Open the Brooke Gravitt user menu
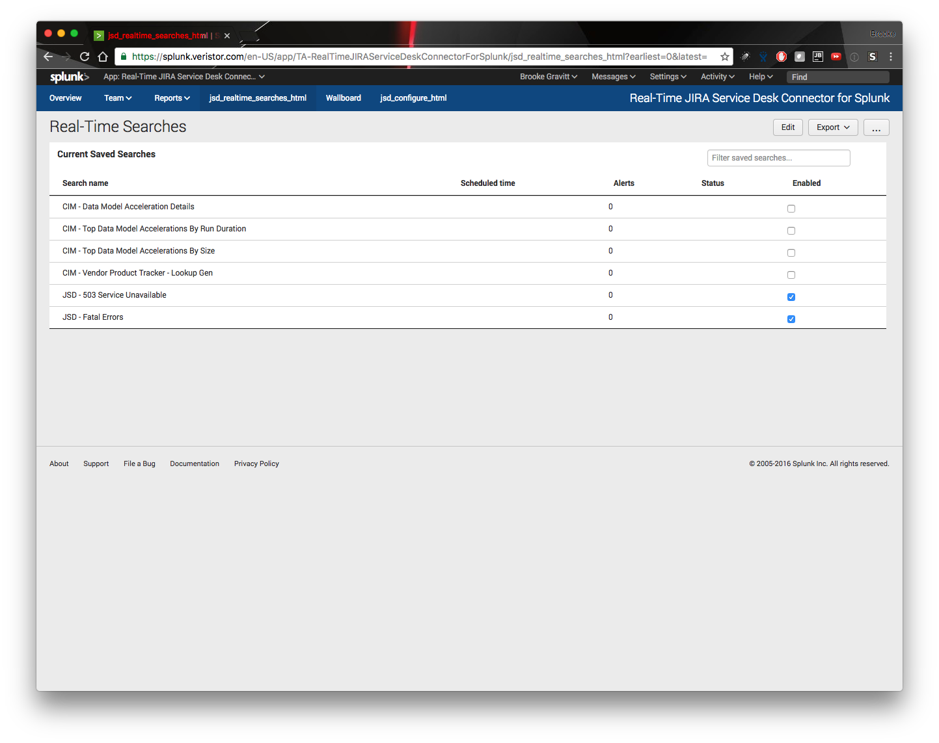 [549, 77]
